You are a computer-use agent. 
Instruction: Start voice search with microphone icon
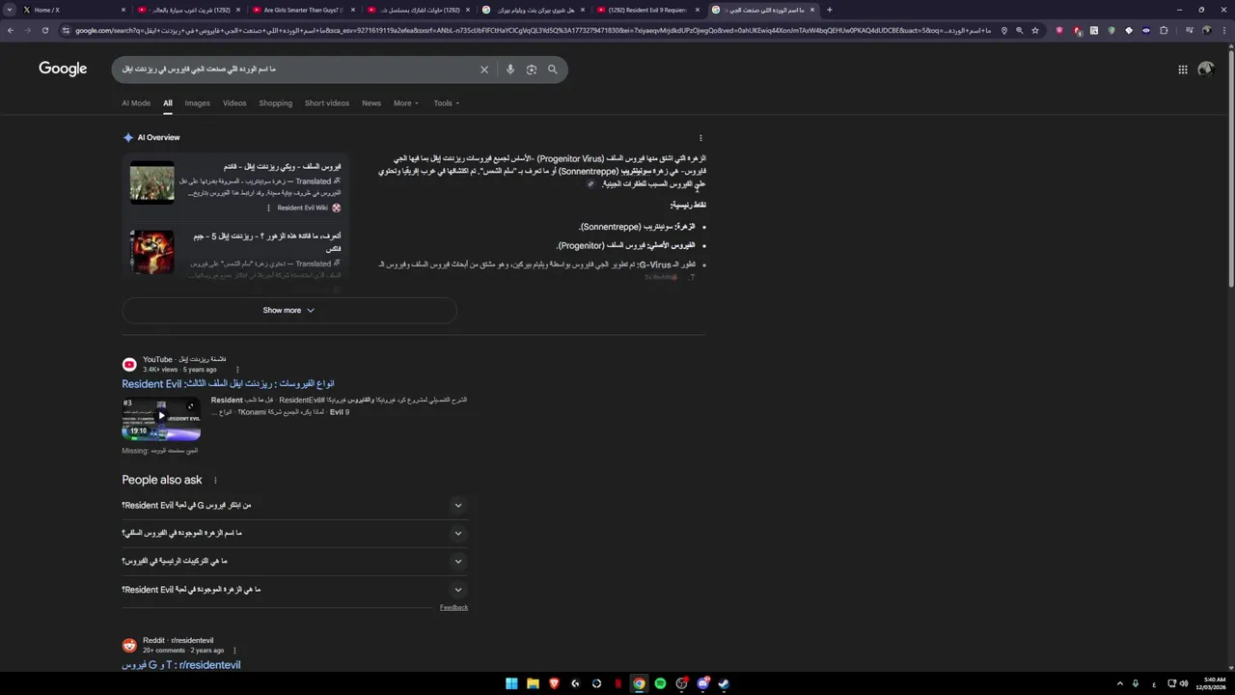tap(510, 69)
